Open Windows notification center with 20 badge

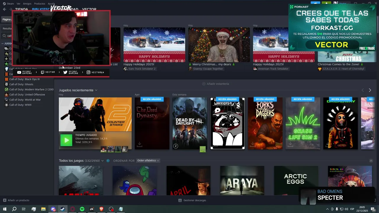pyautogui.click(x=373, y=209)
